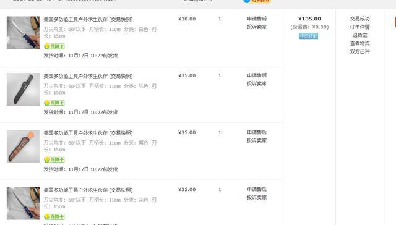This screenshot has height=225, width=396.
Task: Click 投诉卖家 for the ¥30.00 item
Action: 257,27
